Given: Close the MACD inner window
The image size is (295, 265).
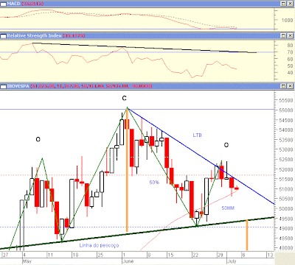Looking at the screenshot, I should tap(291, 4).
